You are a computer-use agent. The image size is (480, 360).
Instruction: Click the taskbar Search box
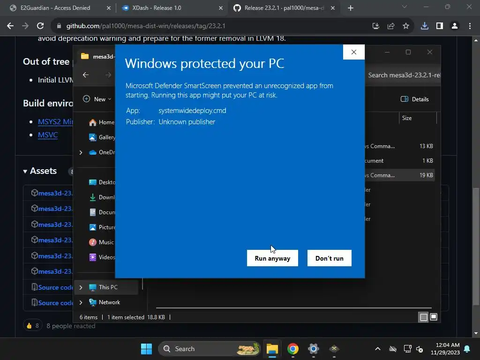tap(210, 349)
